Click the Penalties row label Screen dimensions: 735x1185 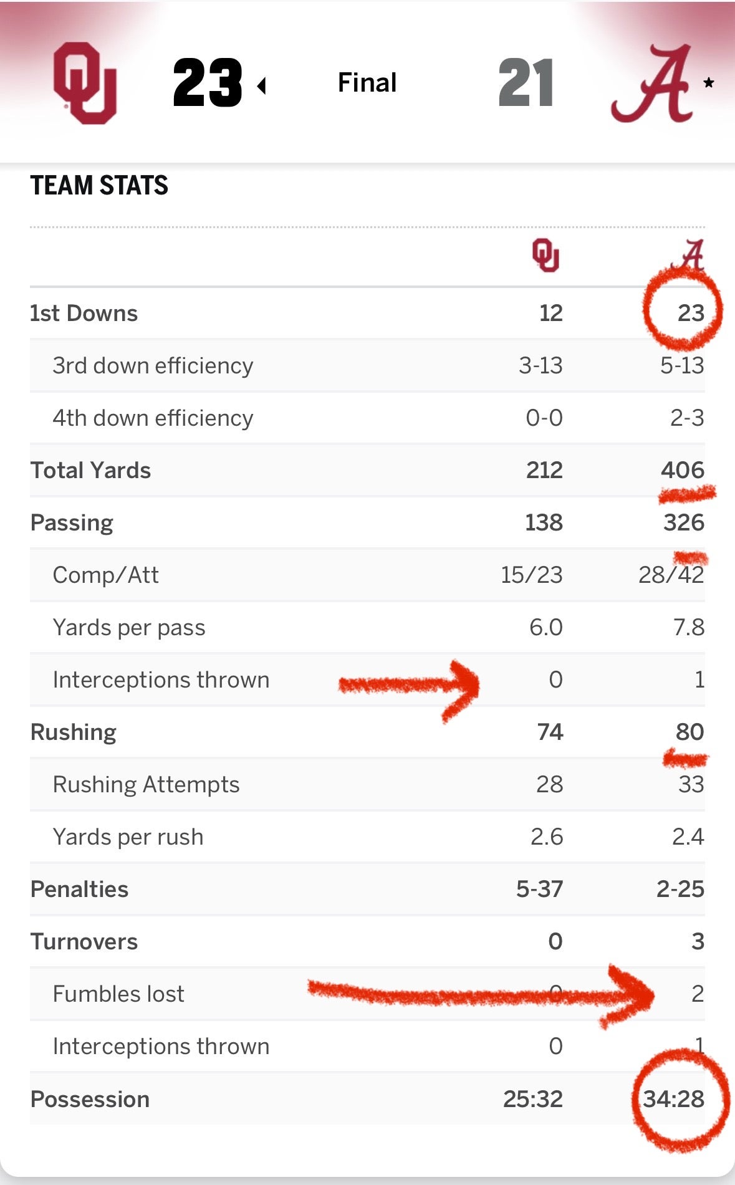(80, 889)
